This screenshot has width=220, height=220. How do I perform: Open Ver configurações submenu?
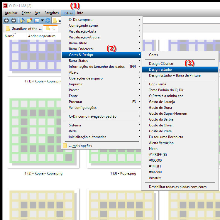pyautogui.click(x=101, y=108)
